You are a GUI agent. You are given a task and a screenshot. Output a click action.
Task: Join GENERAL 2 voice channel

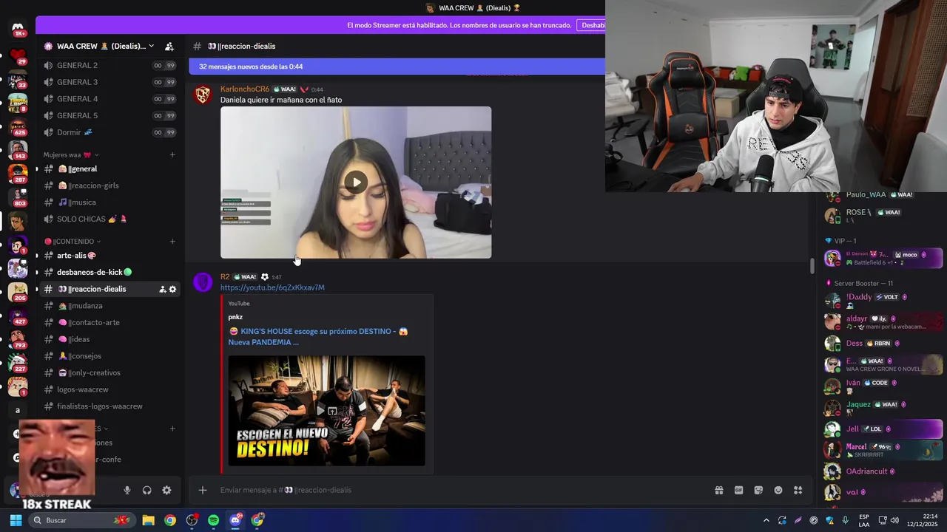[109, 65]
